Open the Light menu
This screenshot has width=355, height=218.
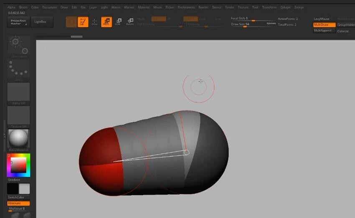tap(104, 8)
